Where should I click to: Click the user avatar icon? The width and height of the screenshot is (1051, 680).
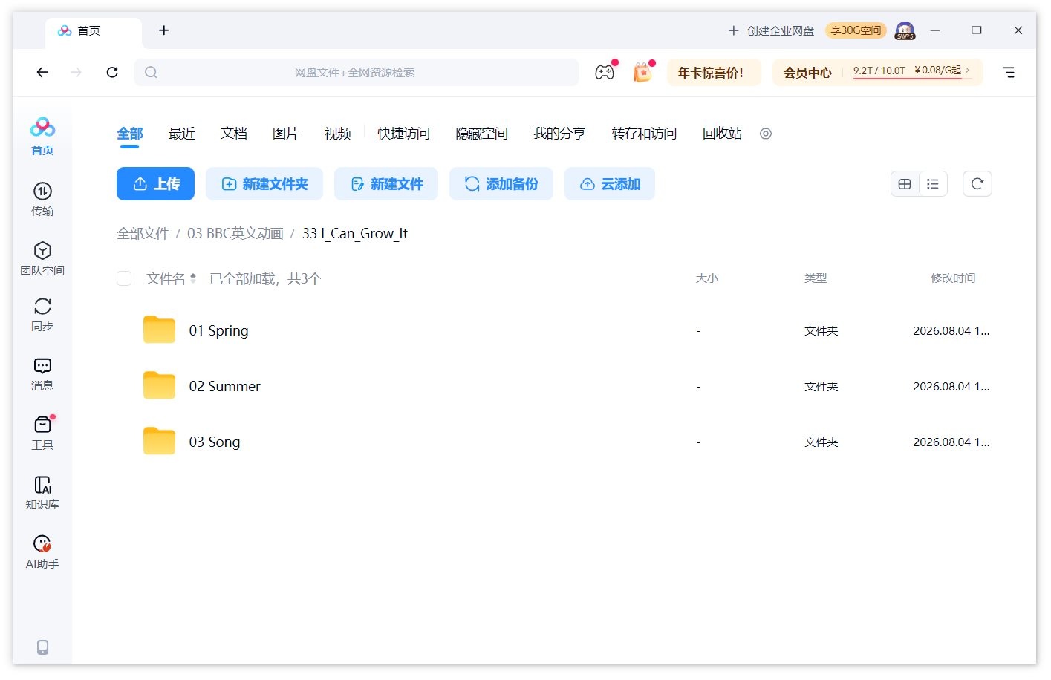click(x=905, y=30)
